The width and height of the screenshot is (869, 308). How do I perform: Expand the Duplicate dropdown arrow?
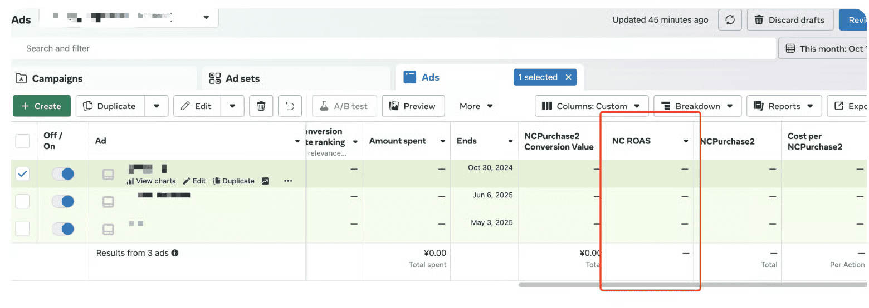[x=157, y=106]
